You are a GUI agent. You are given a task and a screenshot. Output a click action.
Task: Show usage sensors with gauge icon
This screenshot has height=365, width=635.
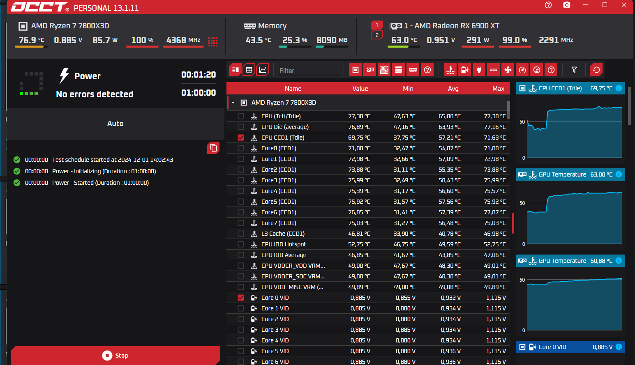coord(537,70)
